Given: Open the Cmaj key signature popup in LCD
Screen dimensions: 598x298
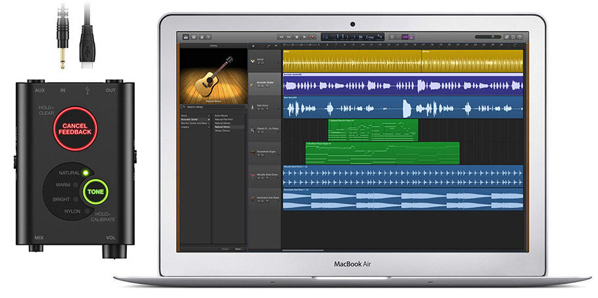Looking at the screenshot, I should (x=370, y=37).
